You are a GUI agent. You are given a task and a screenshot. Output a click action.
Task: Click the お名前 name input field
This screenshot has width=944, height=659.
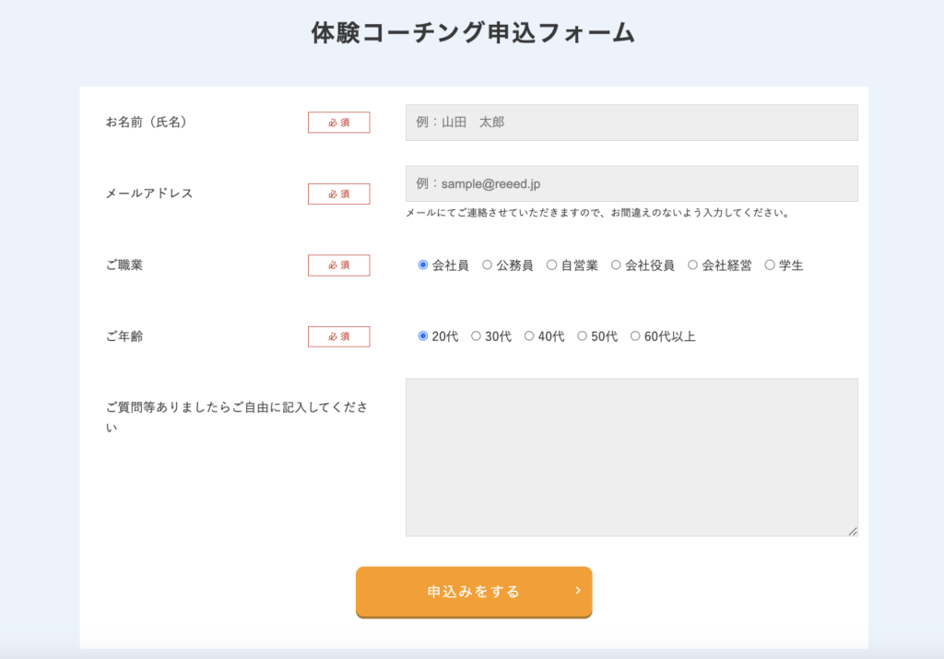coord(631,123)
